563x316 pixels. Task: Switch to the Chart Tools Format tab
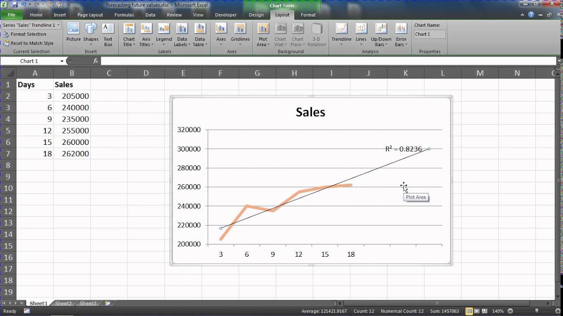pyautogui.click(x=308, y=15)
